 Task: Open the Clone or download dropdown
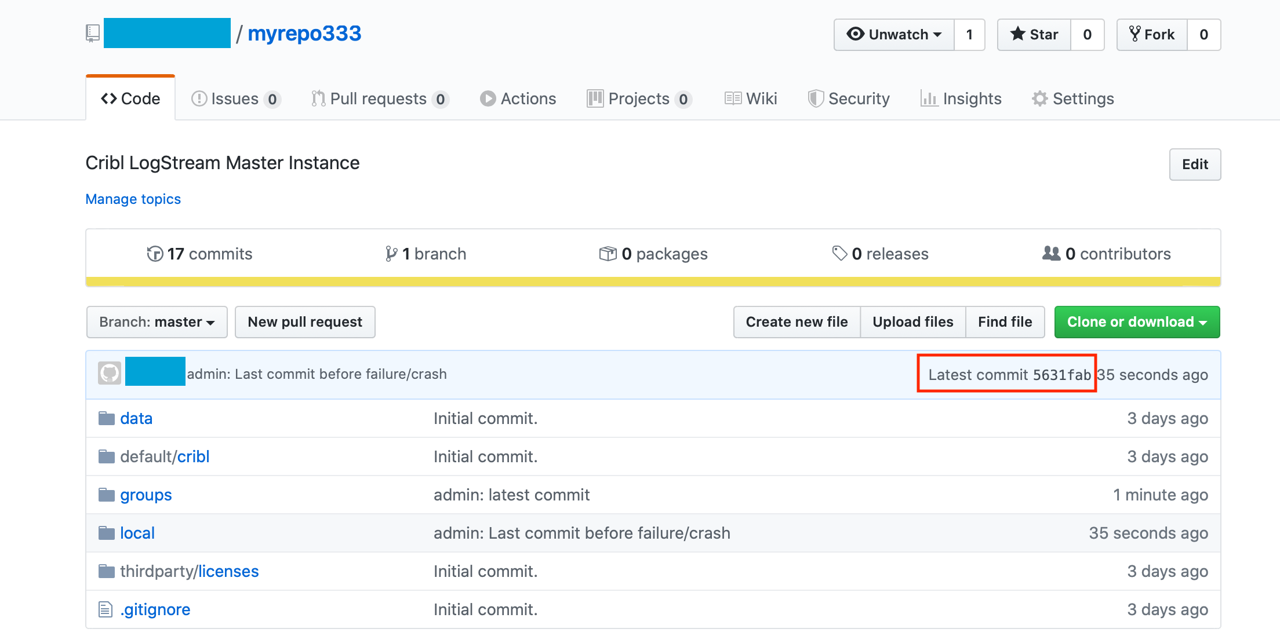tap(1136, 322)
